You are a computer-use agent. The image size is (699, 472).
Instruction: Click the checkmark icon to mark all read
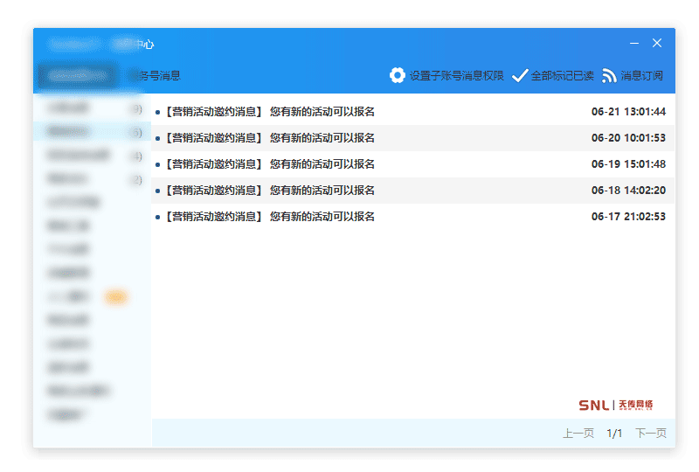tap(519, 76)
